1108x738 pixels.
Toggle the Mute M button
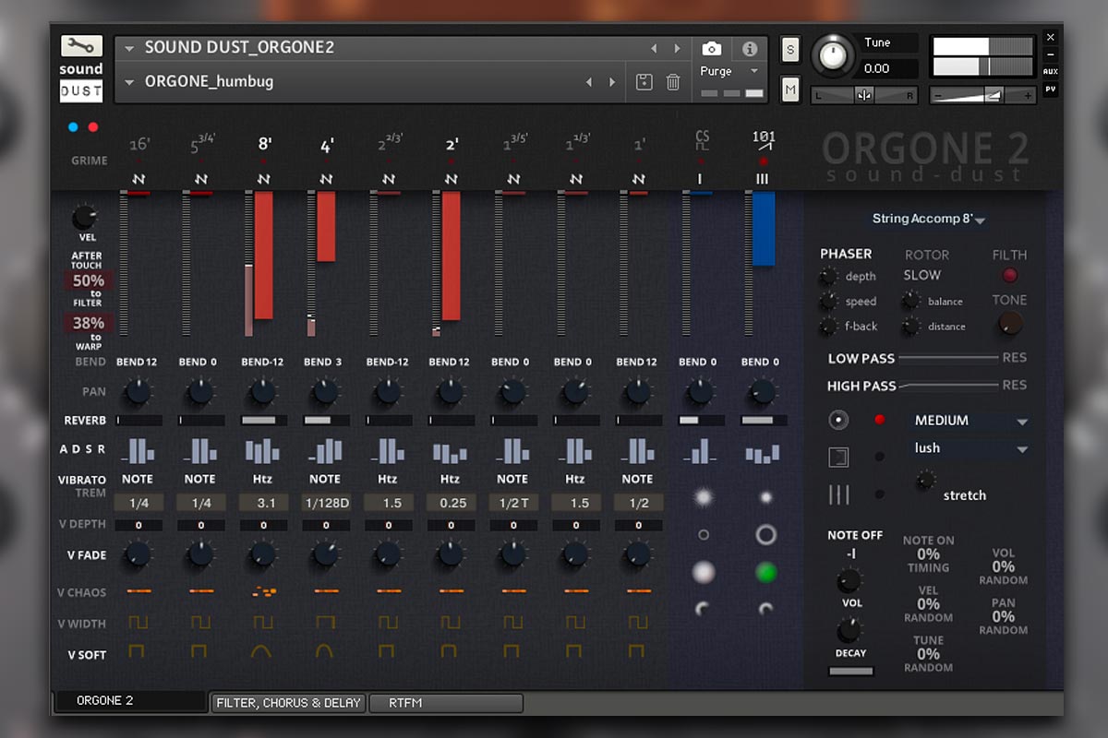[x=790, y=89]
